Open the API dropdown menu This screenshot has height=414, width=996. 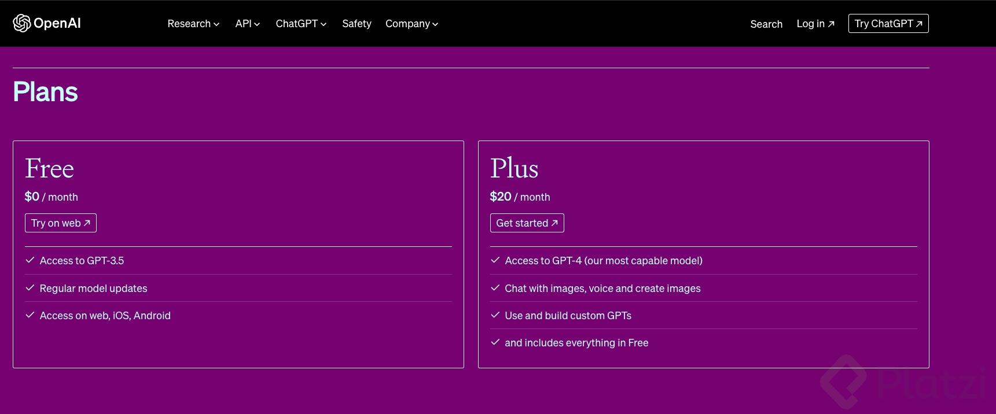click(x=248, y=24)
